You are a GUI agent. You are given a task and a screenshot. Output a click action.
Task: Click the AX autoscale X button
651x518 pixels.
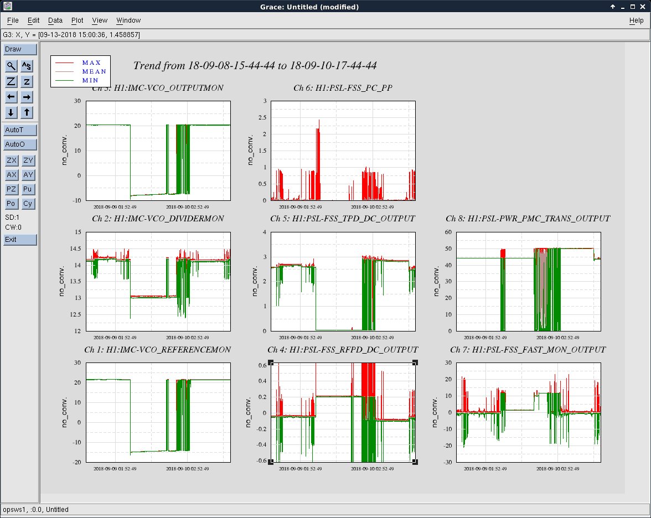pos(12,175)
